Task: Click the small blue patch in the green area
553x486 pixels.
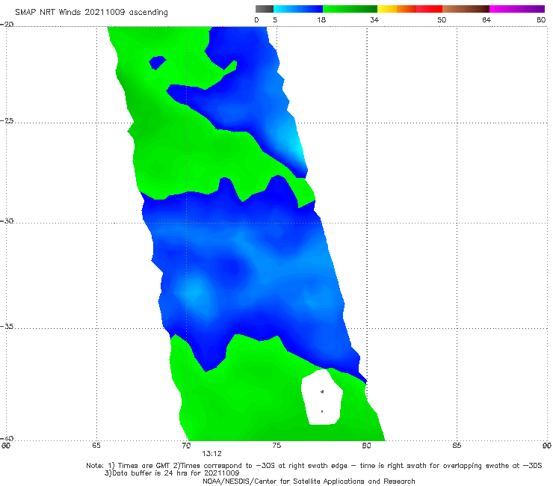Action: pyautogui.click(x=157, y=63)
